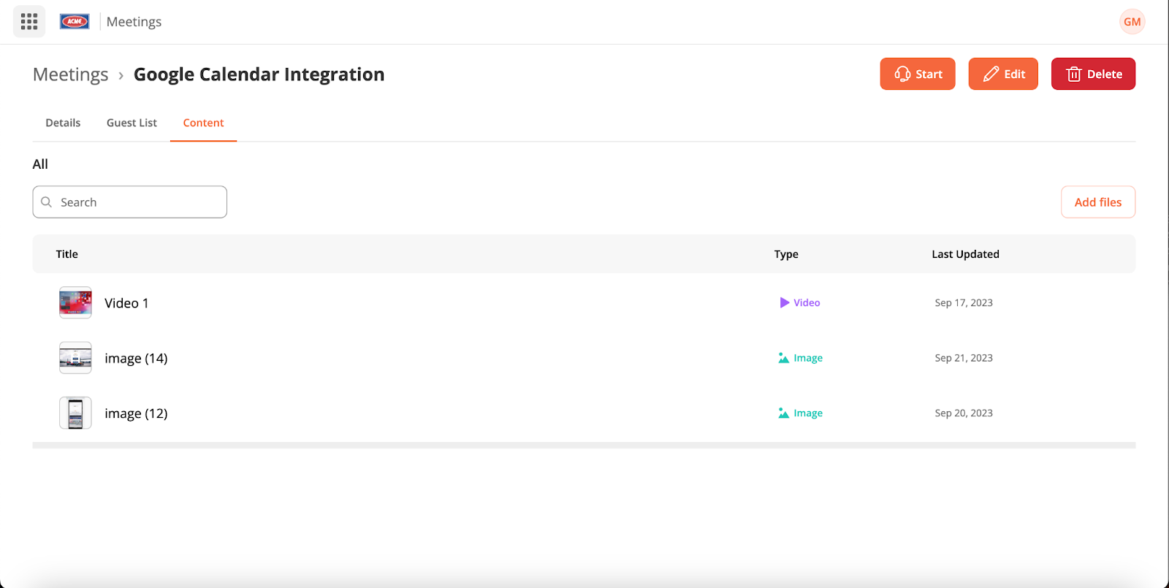Image resolution: width=1169 pixels, height=588 pixels.
Task: Click the ACME logo in header
Action: pyautogui.click(x=75, y=22)
